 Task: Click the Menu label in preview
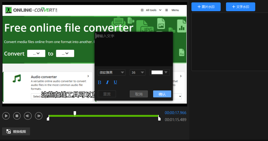[175, 10]
